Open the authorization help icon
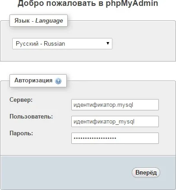Screen dimensions: 176x190 click(58, 81)
